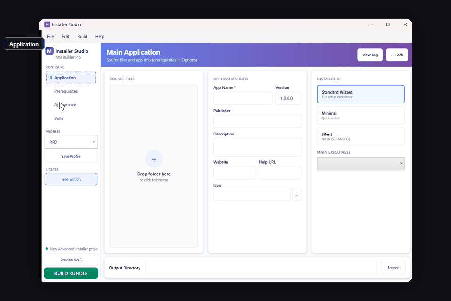Image resolution: width=451 pixels, height=301 pixels.
Task: Open the File menu
Action: [x=50, y=36]
